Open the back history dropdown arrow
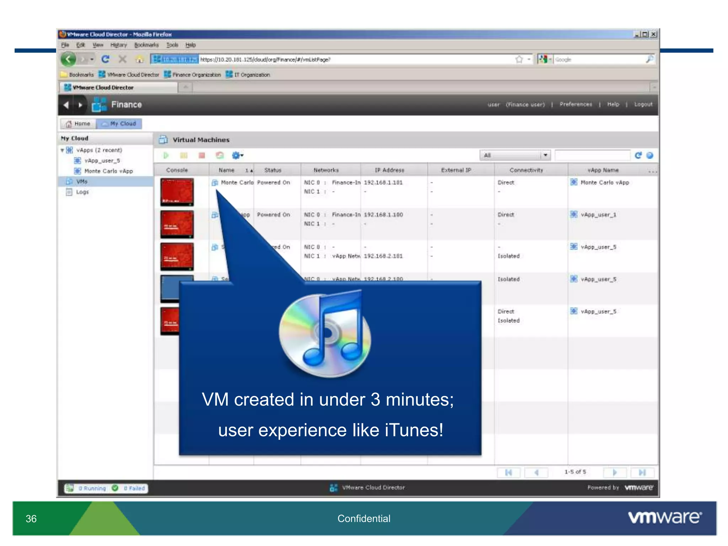Viewport: 728px width, 546px height. [92, 59]
